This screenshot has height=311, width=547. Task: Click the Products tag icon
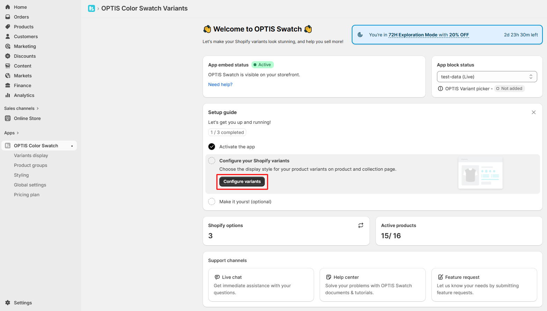(8, 27)
